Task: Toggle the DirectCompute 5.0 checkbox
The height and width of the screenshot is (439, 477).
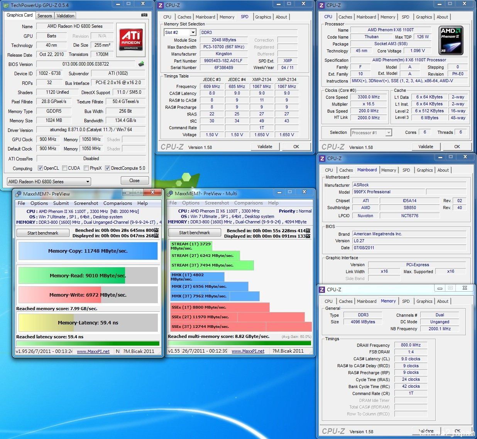Action: point(108,168)
